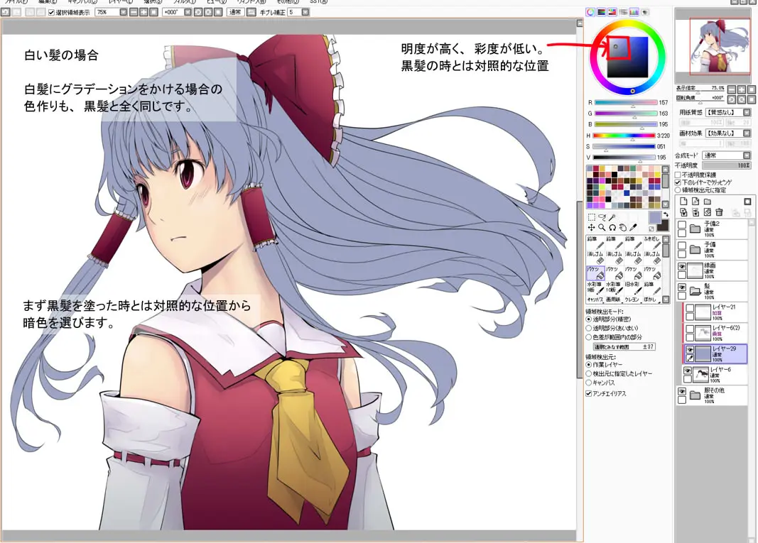Screen dimensions: 758x543
Task: Open the toolbar zoom percentage dropdown
Action: [x=123, y=12]
